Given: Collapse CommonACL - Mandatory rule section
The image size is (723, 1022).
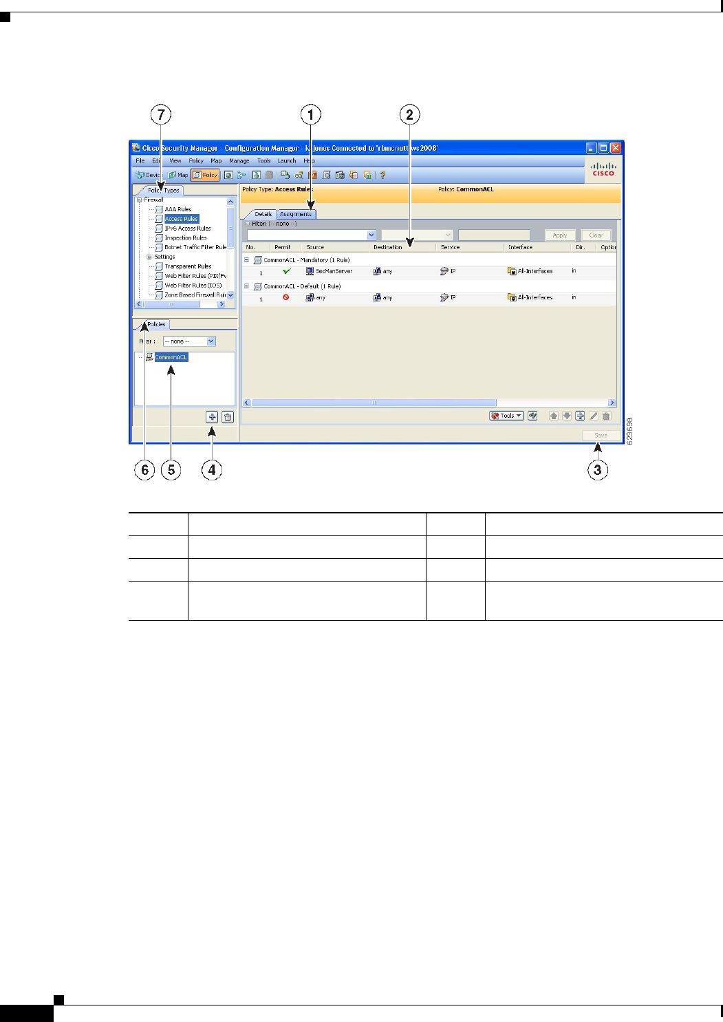Looking at the screenshot, I should tap(247, 260).
